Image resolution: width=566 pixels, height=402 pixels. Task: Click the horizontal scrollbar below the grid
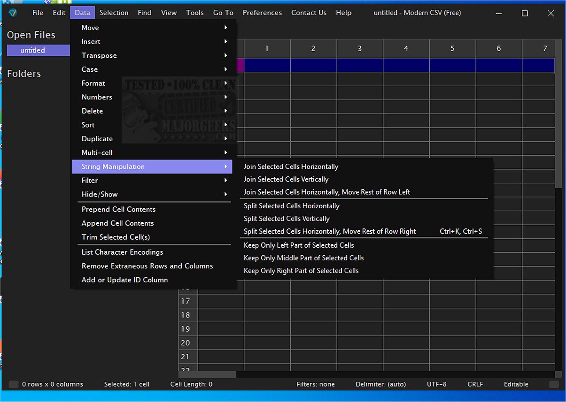pyautogui.click(x=207, y=374)
